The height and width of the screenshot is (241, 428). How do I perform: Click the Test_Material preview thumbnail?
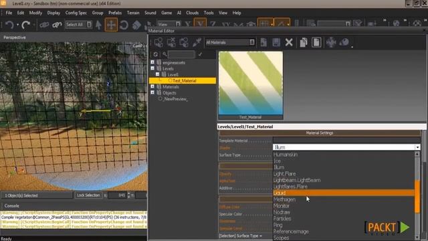(x=251, y=84)
